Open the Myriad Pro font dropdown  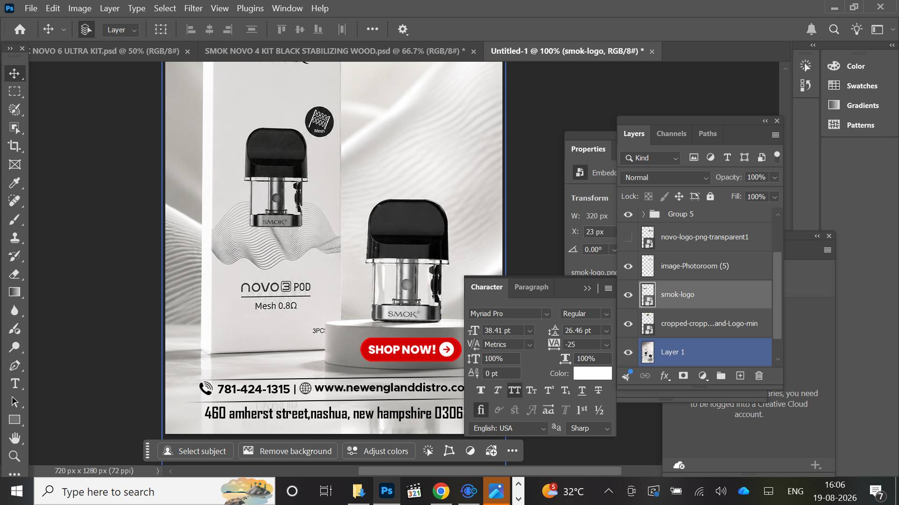tap(509, 314)
